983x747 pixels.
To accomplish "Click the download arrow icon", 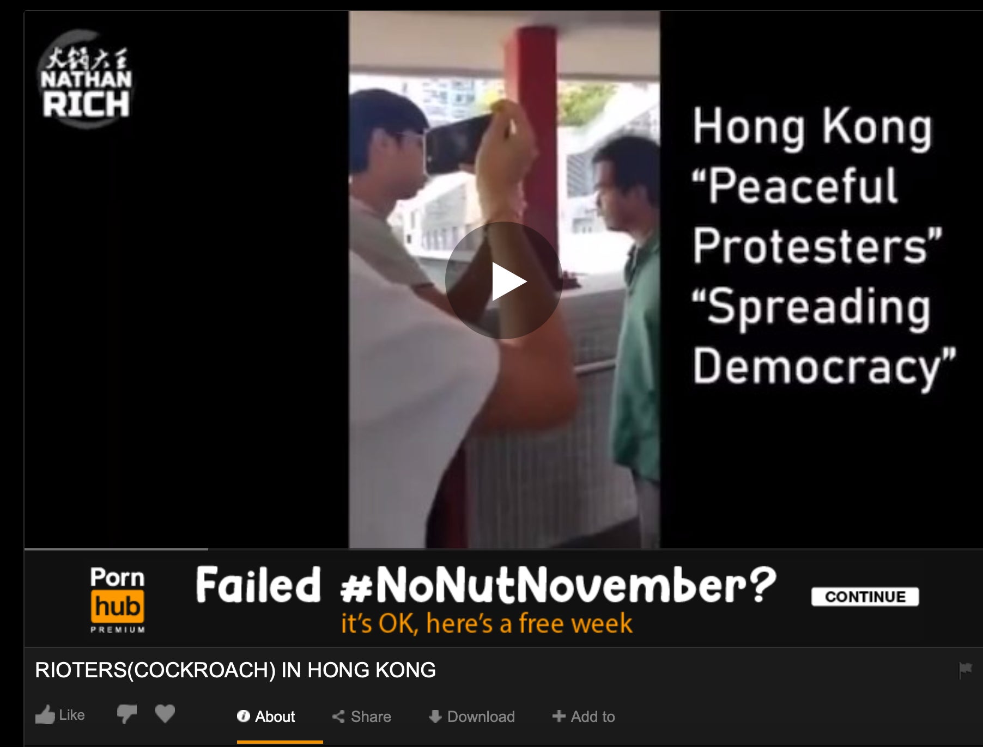I will click(x=435, y=717).
